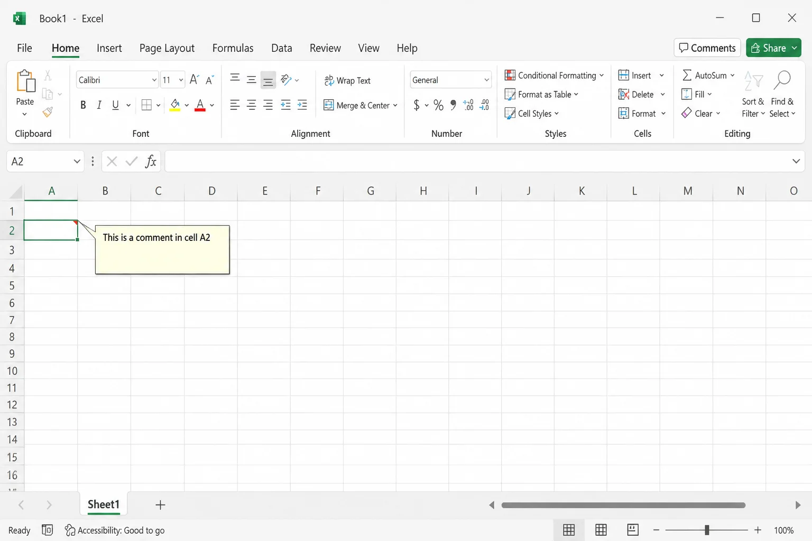Image resolution: width=812 pixels, height=541 pixels.
Task: Switch to Page Layout tab
Action: (x=167, y=48)
